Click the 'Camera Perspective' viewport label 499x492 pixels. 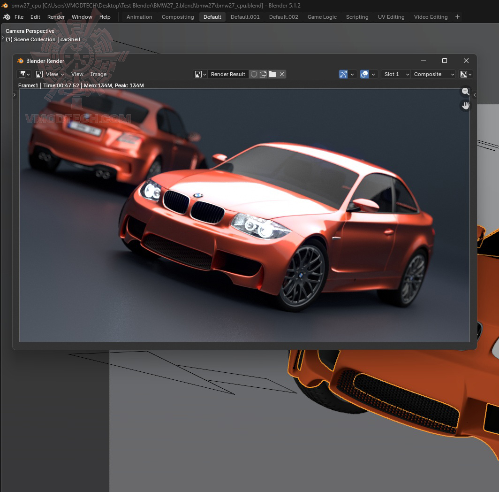(30, 31)
